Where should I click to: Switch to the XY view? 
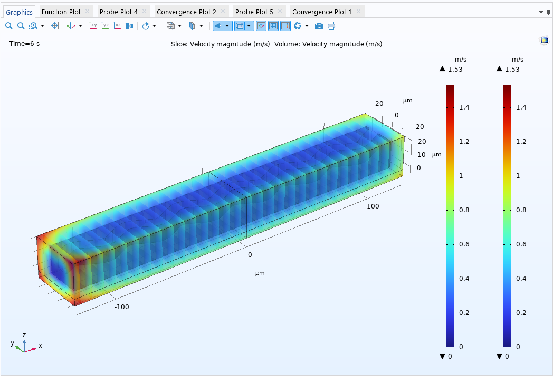[93, 26]
